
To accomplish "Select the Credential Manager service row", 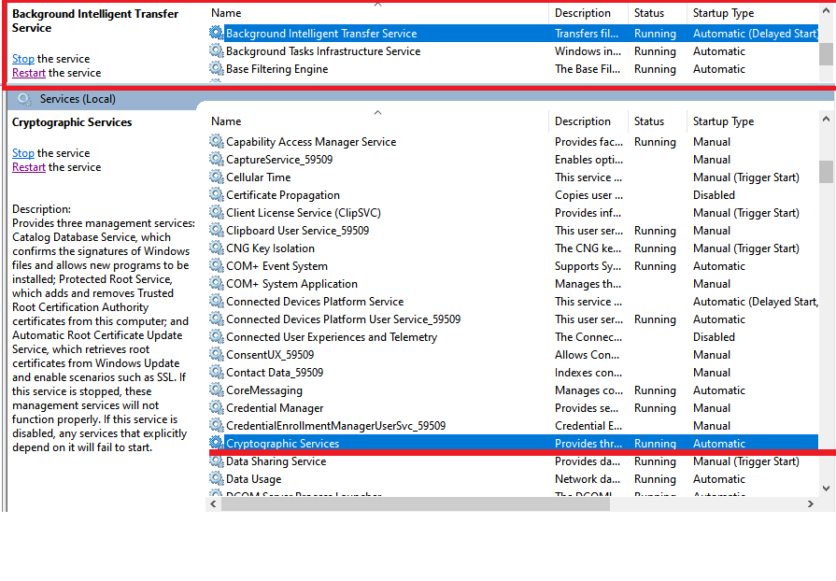I will tap(514, 408).
